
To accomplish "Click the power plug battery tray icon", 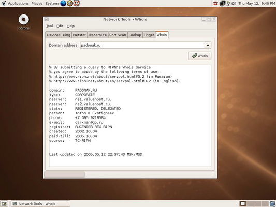I will (228, 3).
